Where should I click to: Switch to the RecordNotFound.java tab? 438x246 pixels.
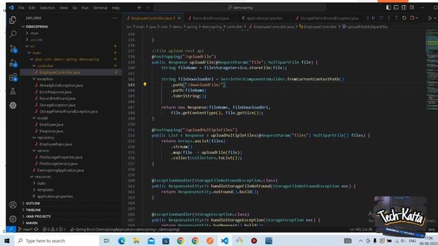[211, 18]
